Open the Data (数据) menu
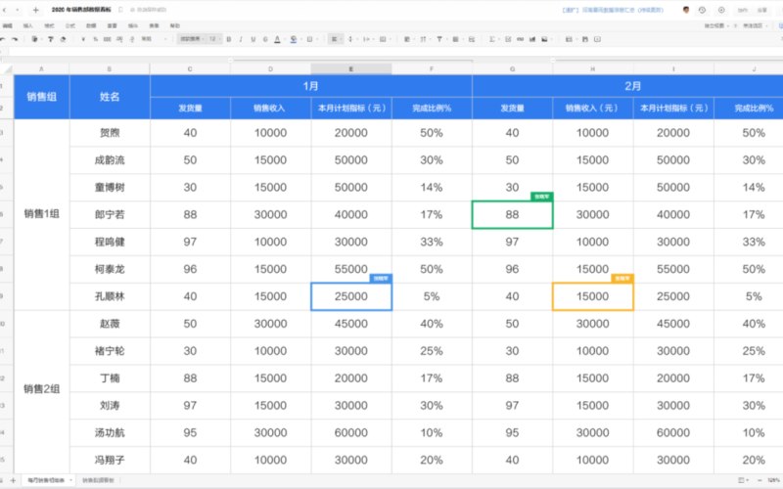This screenshot has width=783, height=489. (x=91, y=25)
